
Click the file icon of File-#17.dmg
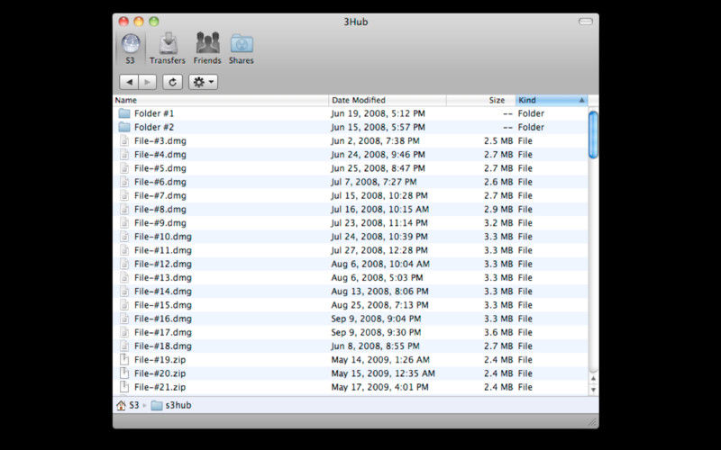(x=124, y=332)
